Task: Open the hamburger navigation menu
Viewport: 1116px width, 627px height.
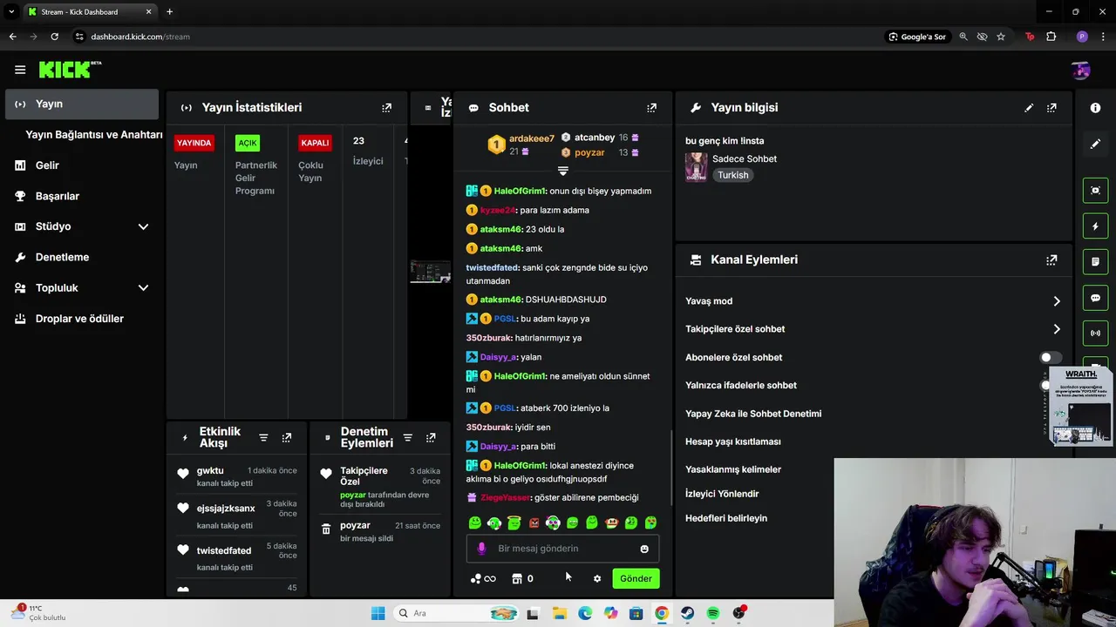Action: click(20, 70)
